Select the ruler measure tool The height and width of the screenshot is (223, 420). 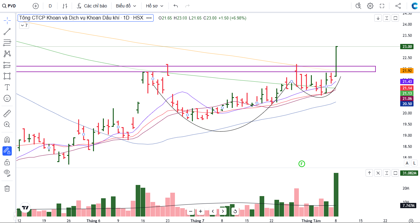(7, 114)
